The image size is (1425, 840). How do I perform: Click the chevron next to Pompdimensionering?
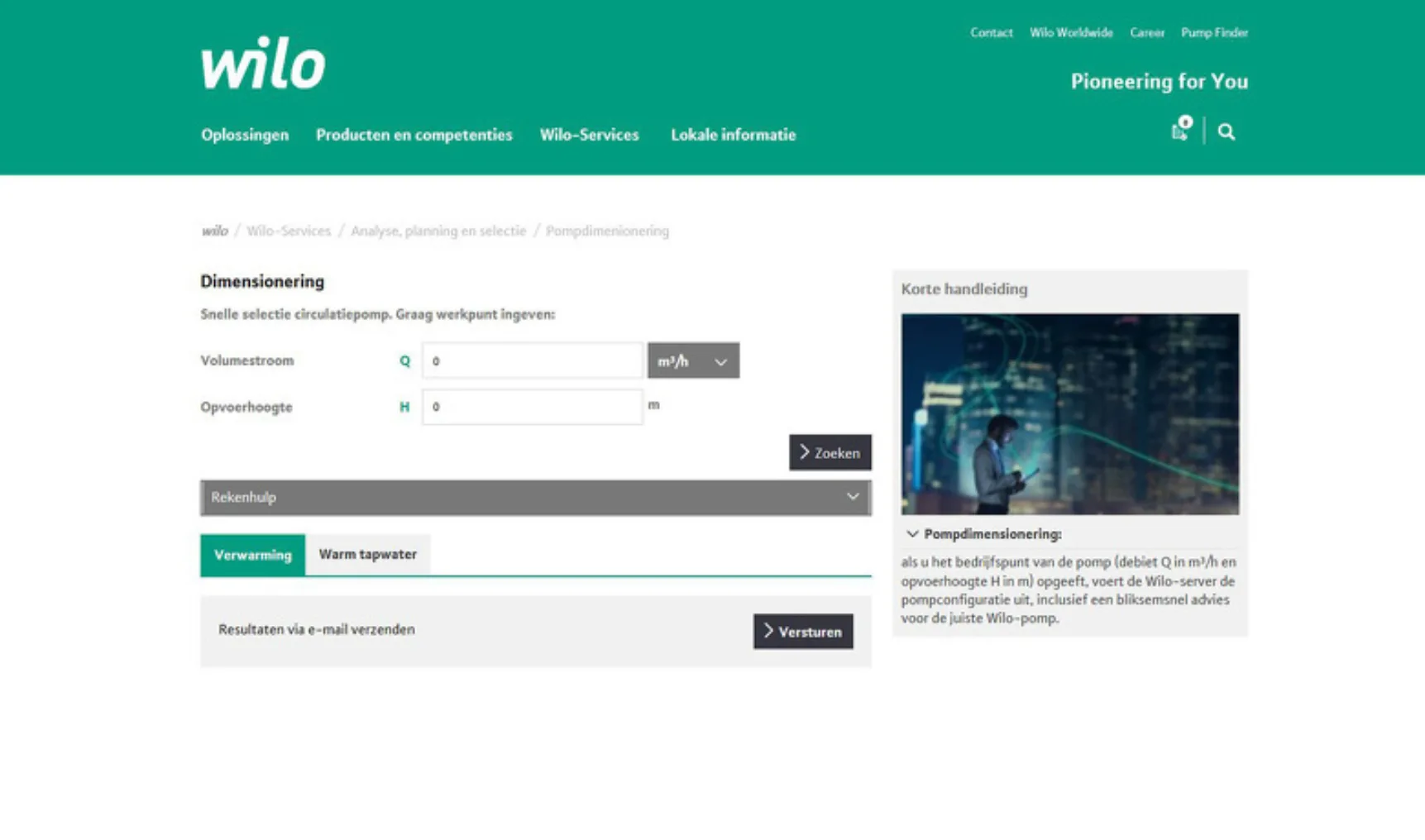pos(912,533)
